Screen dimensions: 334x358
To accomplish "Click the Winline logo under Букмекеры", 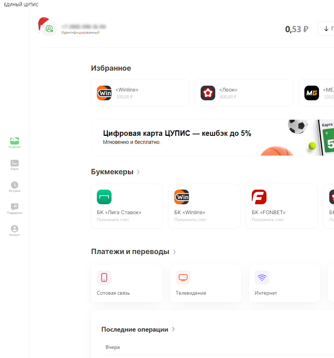I will (x=182, y=197).
